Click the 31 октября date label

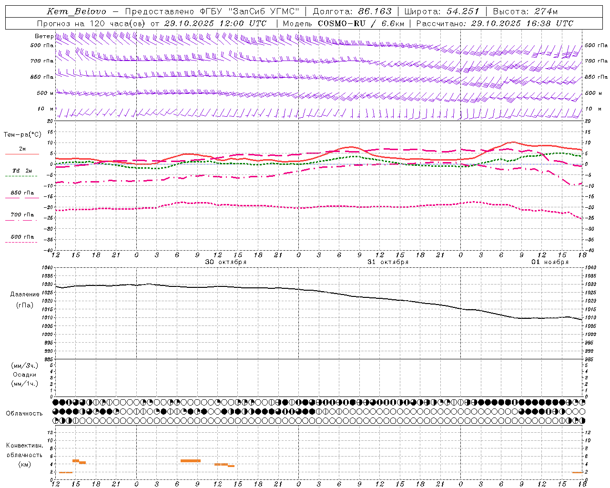pos(388,262)
